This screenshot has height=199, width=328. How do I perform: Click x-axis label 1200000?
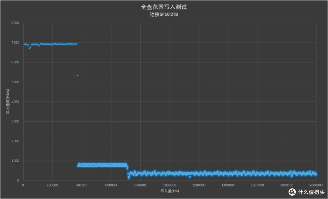(199, 185)
